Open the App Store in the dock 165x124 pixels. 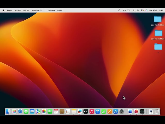(x=115, y=111)
